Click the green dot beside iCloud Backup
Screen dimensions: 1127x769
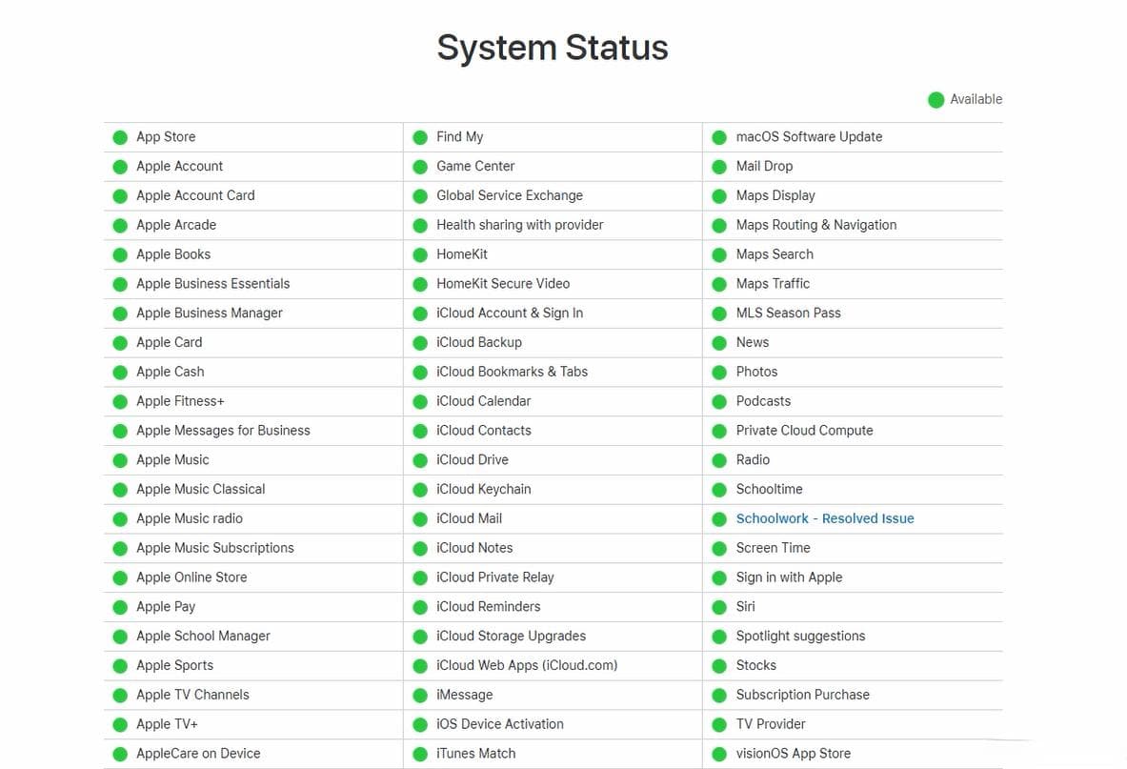[420, 343]
